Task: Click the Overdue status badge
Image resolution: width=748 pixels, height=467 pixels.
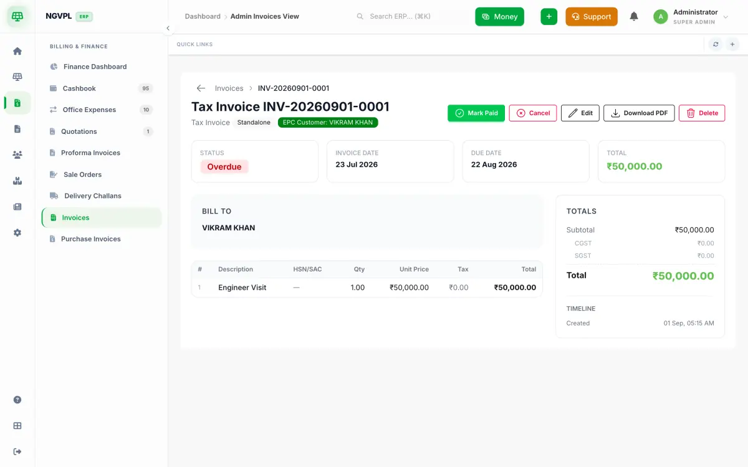Action: click(x=224, y=167)
